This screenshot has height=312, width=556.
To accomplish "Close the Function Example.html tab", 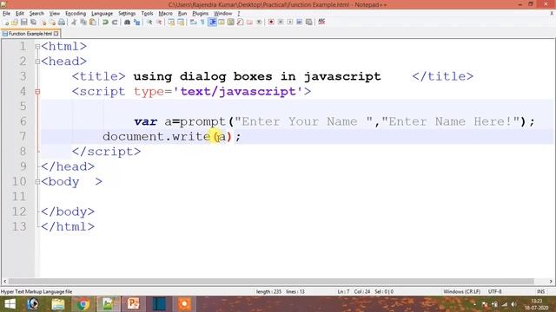I will [56, 34].
